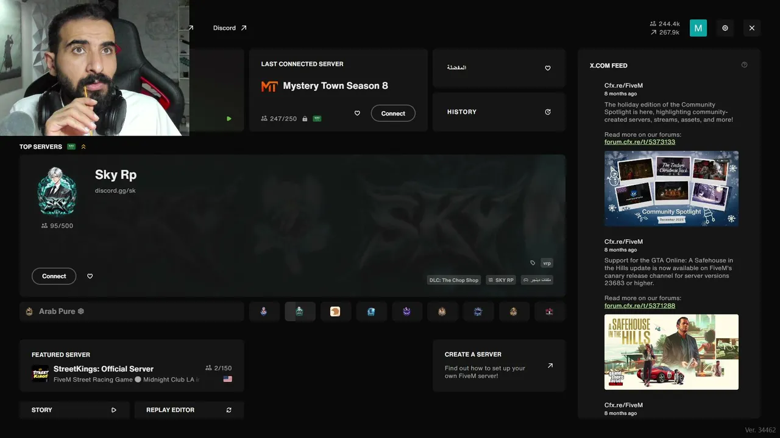Select the eighth carousel server icon
Screen dimensions: 780x438
[514, 311]
